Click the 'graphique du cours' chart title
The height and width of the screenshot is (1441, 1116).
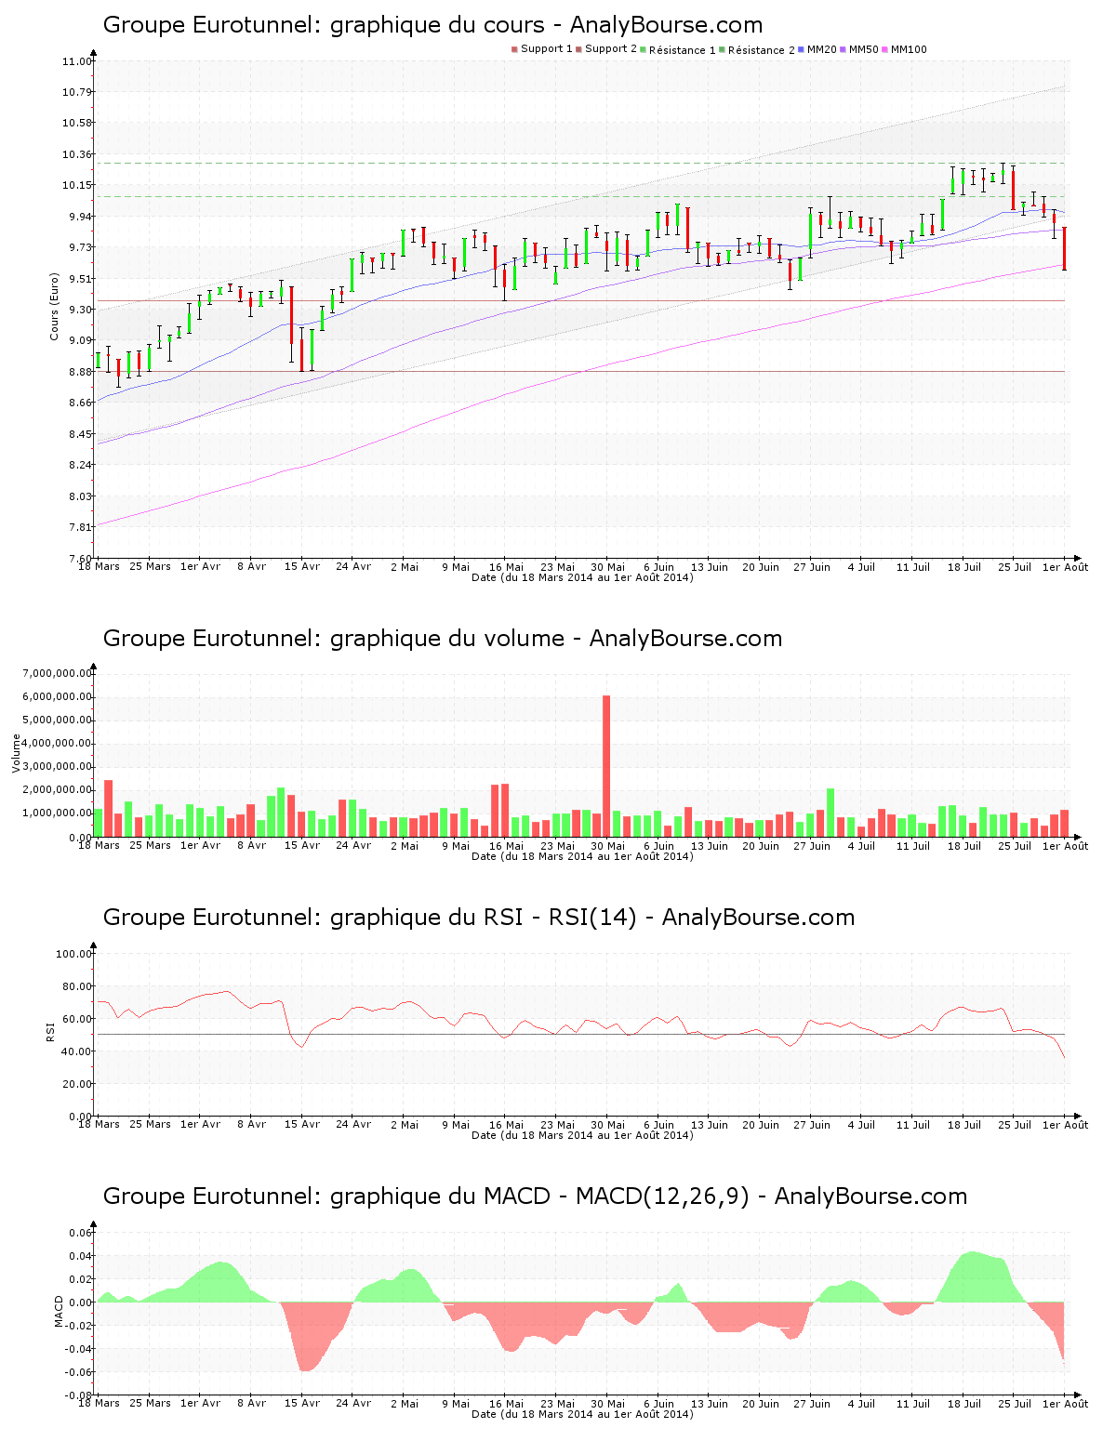click(432, 25)
